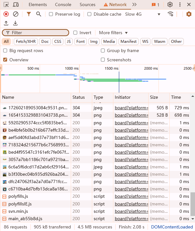Click thumbnail of be4bfe5b0b216b677effc33d image

pos(4,130)
